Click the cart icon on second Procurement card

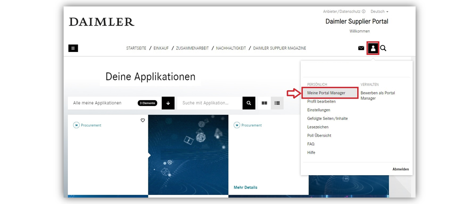(237, 125)
